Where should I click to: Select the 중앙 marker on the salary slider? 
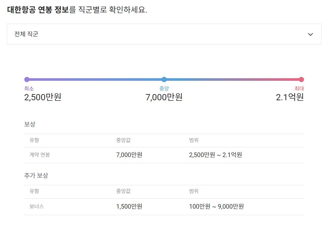coord(164,79)
